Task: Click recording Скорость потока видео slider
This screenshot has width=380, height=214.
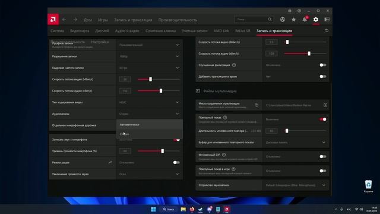Action: (159, 79)
